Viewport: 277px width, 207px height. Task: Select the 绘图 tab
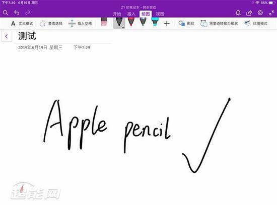pos(146,14)
